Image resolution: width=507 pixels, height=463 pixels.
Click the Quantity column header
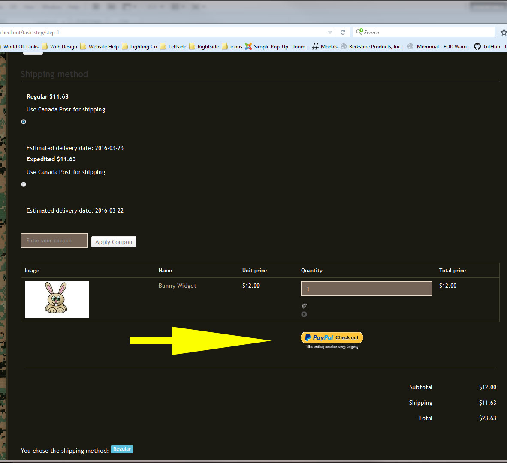pos(312,271)
